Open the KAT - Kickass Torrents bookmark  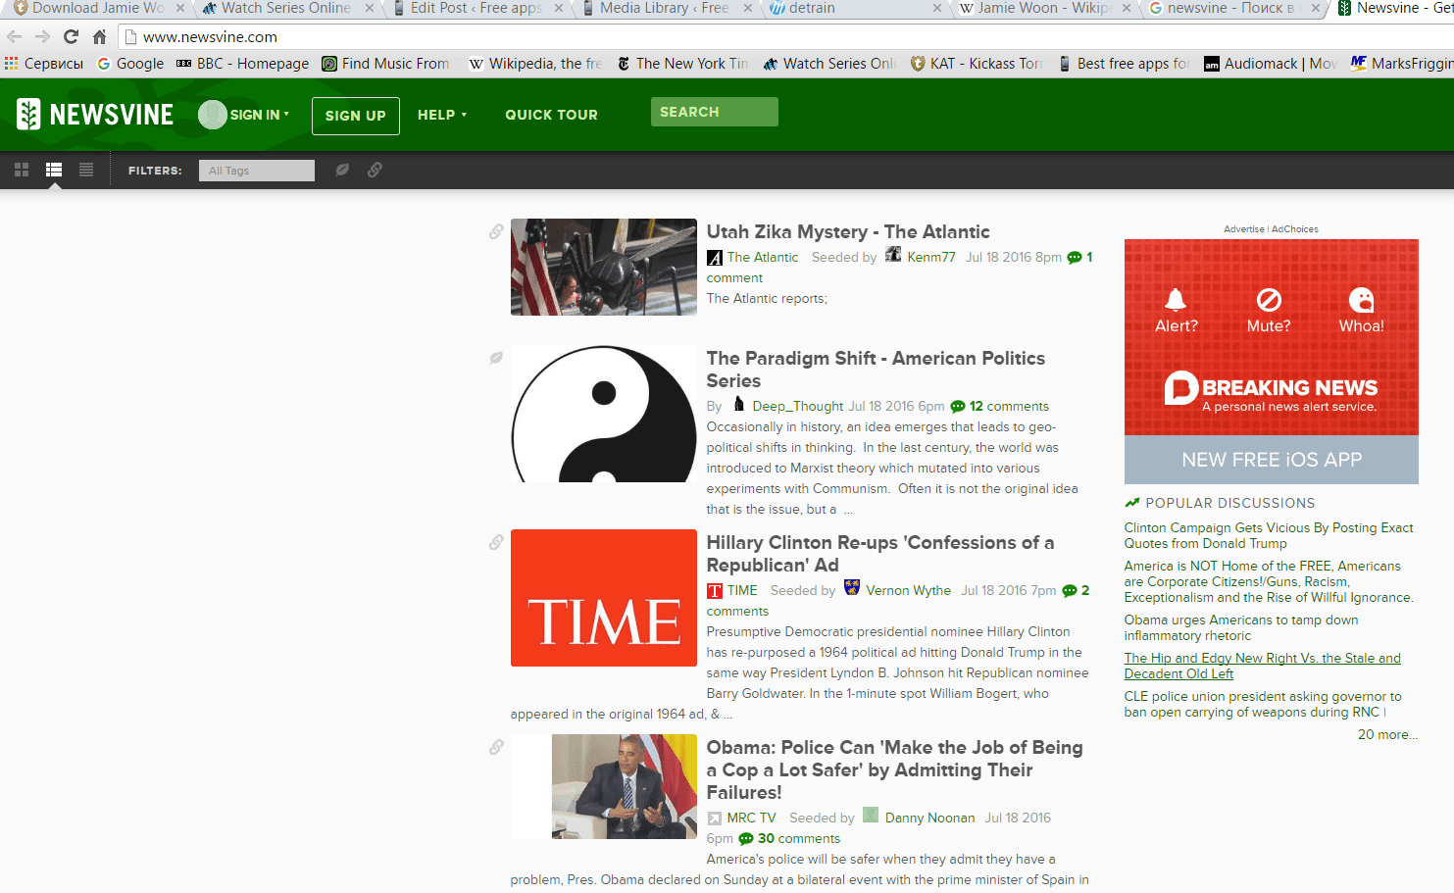(x=977, y=63)
